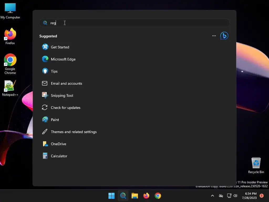Click the Check for updates refresh icon
The image size is (269, 202).
45,107
